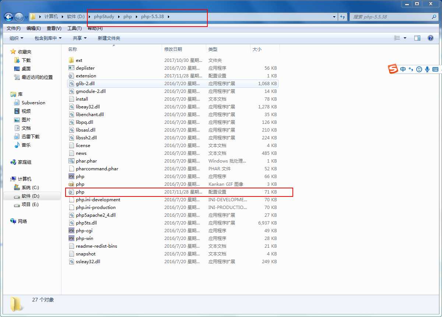
Task: Click the refresh button next to address bar
Action: [343, 17]
